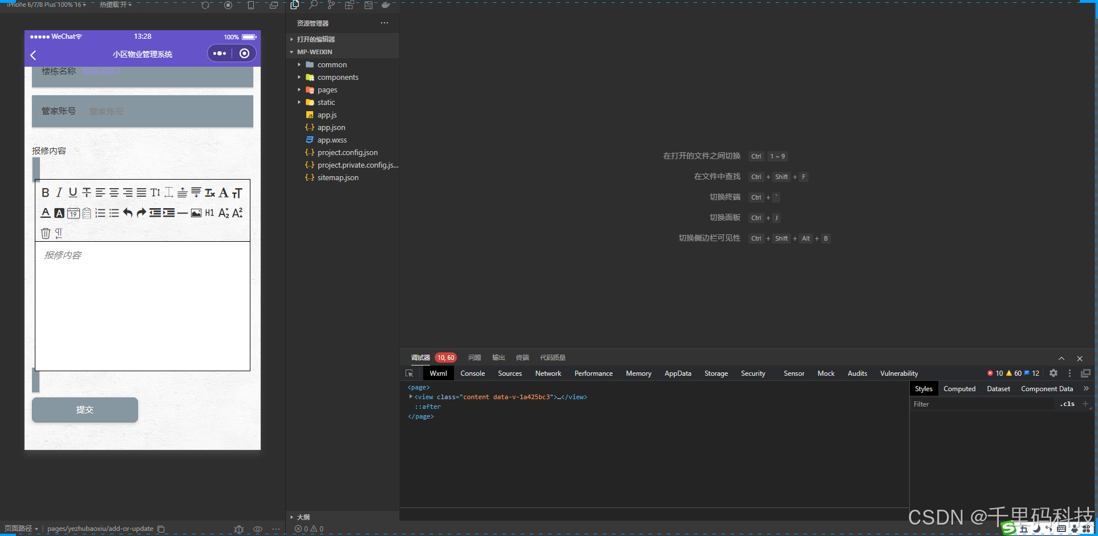Open the 热重载 hot reload dropdown
This screenshot has height=536, width=1098.
click(x=116, y=5)
